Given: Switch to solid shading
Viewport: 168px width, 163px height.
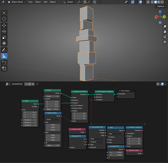Looking at the screenshot, I should click(x=156, y=2).
